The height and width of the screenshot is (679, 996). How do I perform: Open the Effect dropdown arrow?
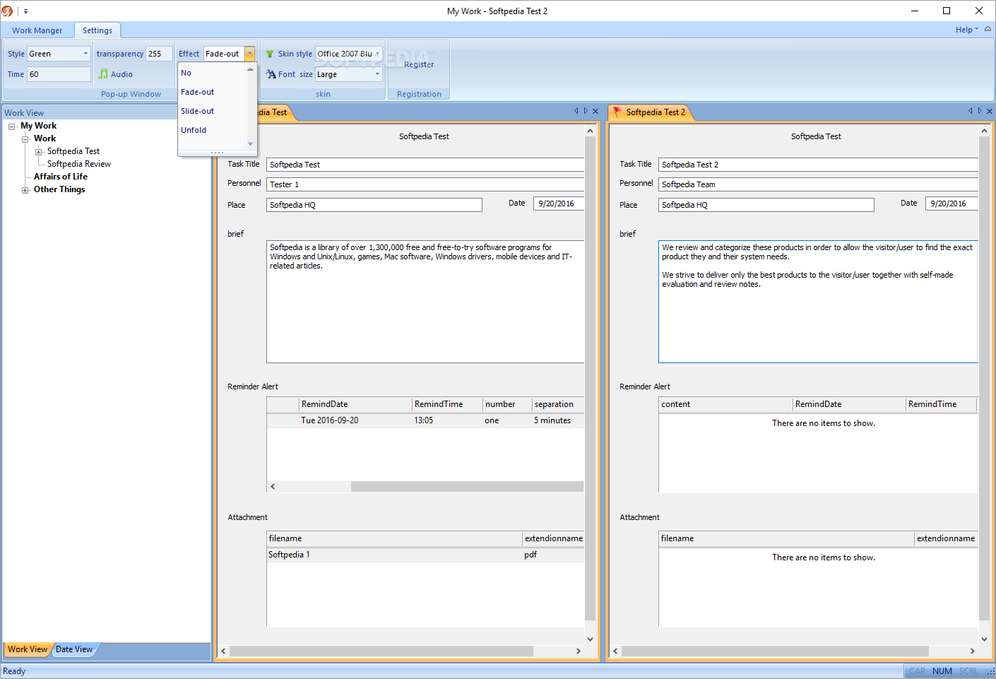click(x=249, y=54)
